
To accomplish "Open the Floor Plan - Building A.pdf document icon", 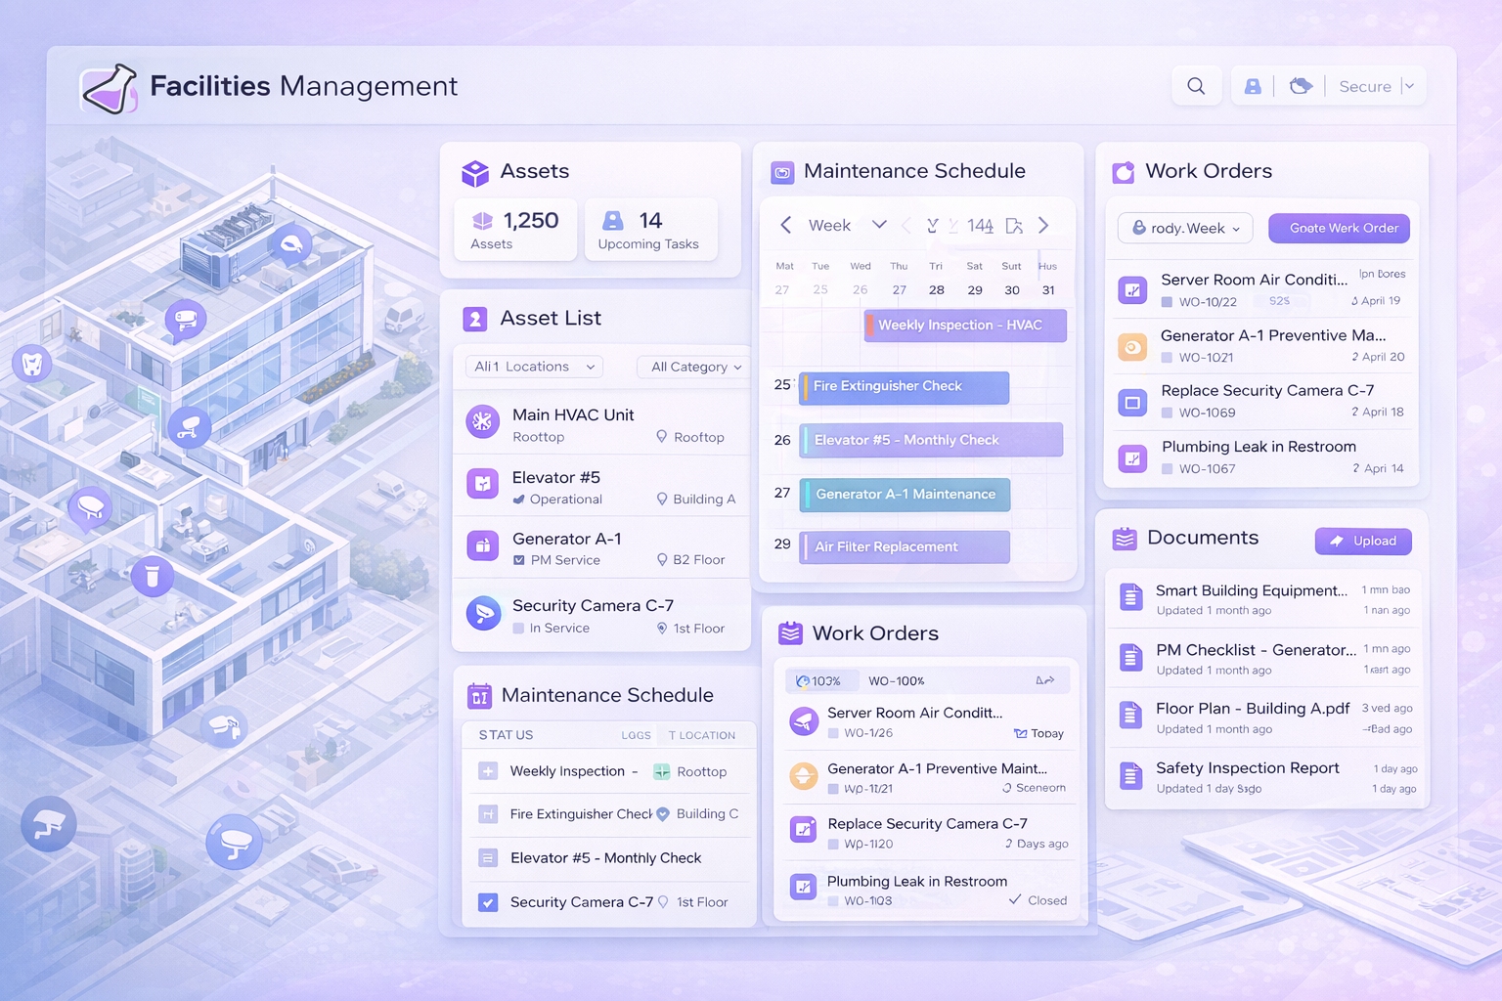I will pos(1130,717).
